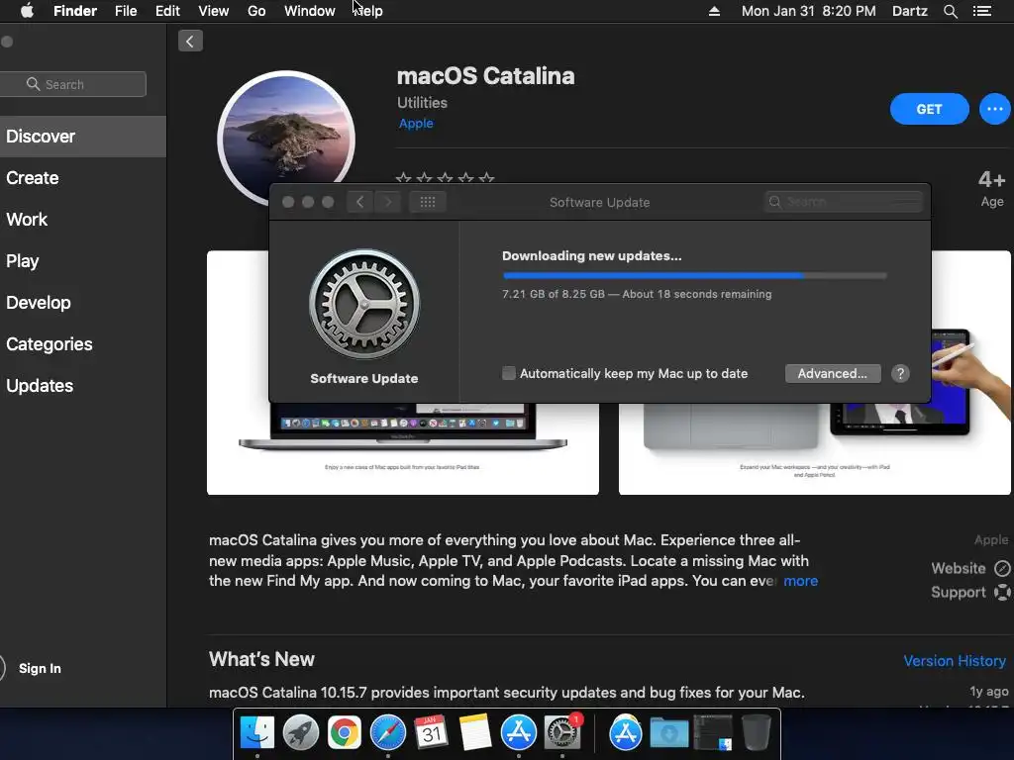The image size is (1014, 760).
Task: Click the Website compass icon
Action: tap(1002, 568)
